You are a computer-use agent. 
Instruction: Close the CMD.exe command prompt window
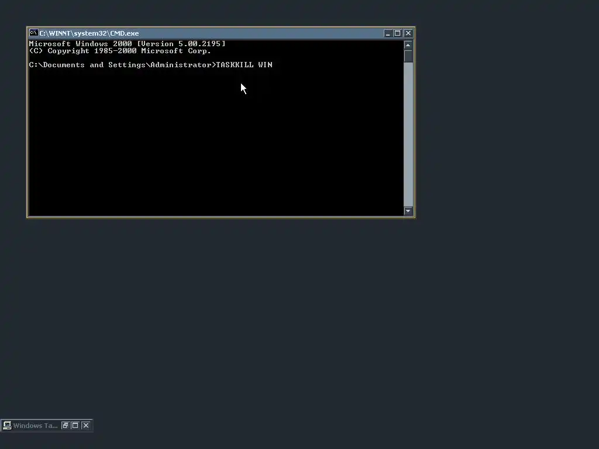408,33
